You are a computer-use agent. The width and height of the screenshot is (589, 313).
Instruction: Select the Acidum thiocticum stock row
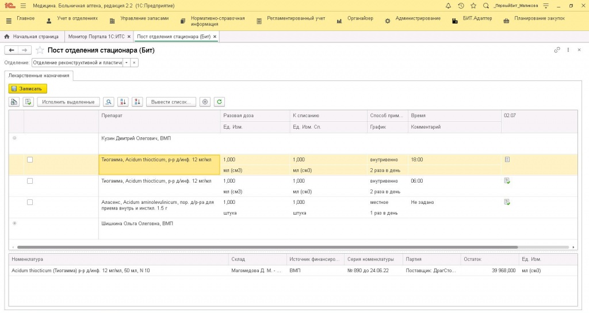(x=293, y=271)
